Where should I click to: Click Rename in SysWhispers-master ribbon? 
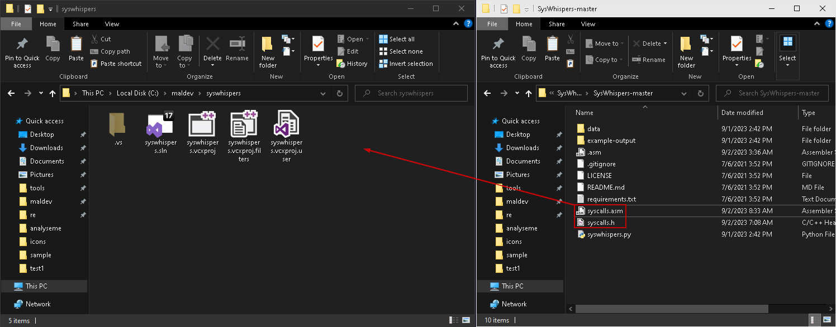coord(649,60)
